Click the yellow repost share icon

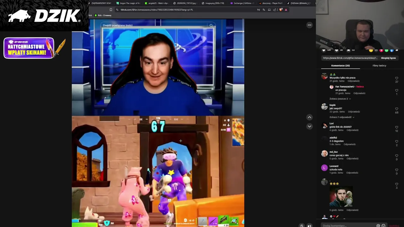(x=371, y=50)
